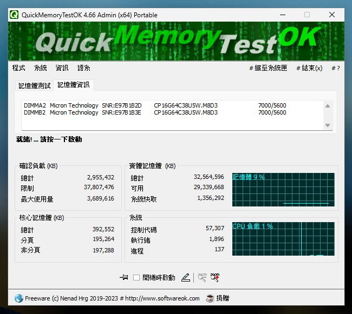The height and width of the screenshot is (314, 352).
Task: Close the QuickMemoryTestOK window
Action: (x=332, y=15)
